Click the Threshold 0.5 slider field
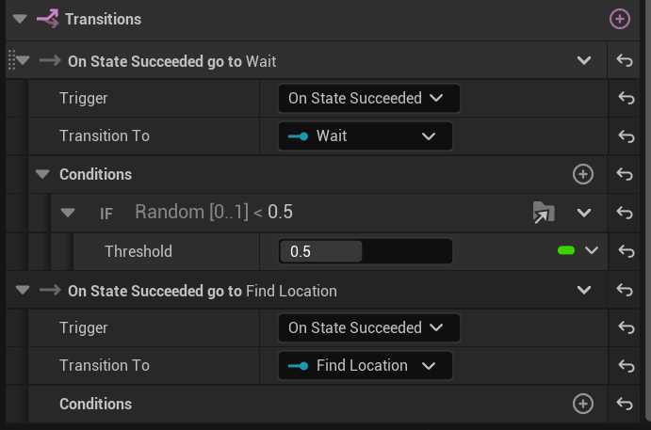Viewport: 651px width, 430px height. click(365, 251)
